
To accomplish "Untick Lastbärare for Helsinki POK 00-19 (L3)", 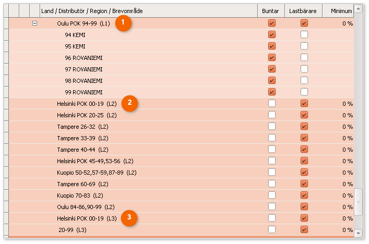I will point(304,218).
